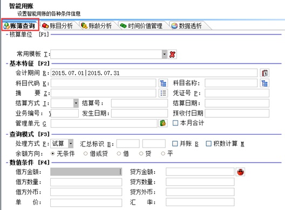Open the list icon next to 摘要 field
The image size is (285, 210).
click(x=163, y=93)
